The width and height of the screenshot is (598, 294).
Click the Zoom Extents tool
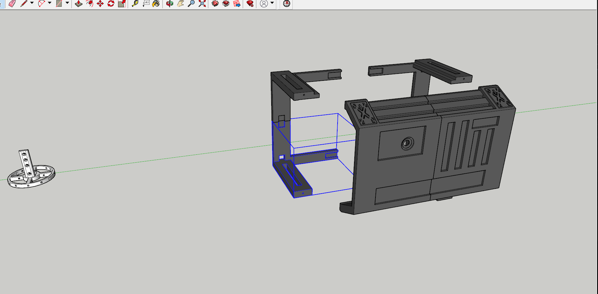pos(202,3)
